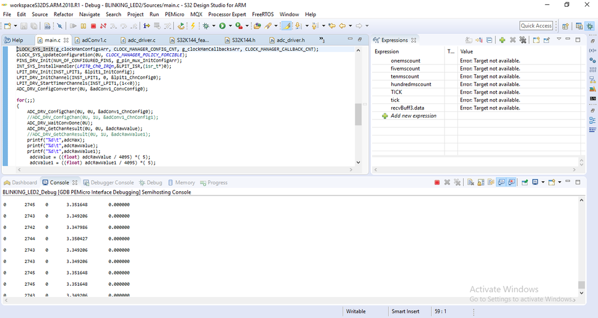Click the green bug Debug icon

click(x=206, y=26)
